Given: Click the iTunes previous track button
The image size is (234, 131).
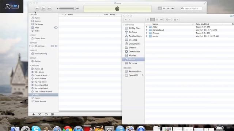Looking at the screenshot, I should click(37, 8).
